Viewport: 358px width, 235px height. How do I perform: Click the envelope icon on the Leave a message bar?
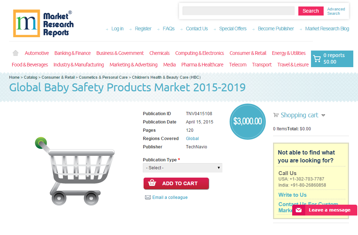click(x=298, y=210)
